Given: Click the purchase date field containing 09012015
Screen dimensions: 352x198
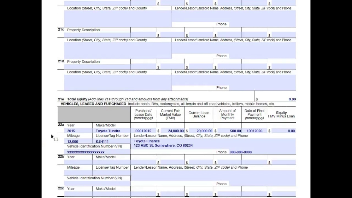Looking at the screenshot, I should [x=143, y=131].
